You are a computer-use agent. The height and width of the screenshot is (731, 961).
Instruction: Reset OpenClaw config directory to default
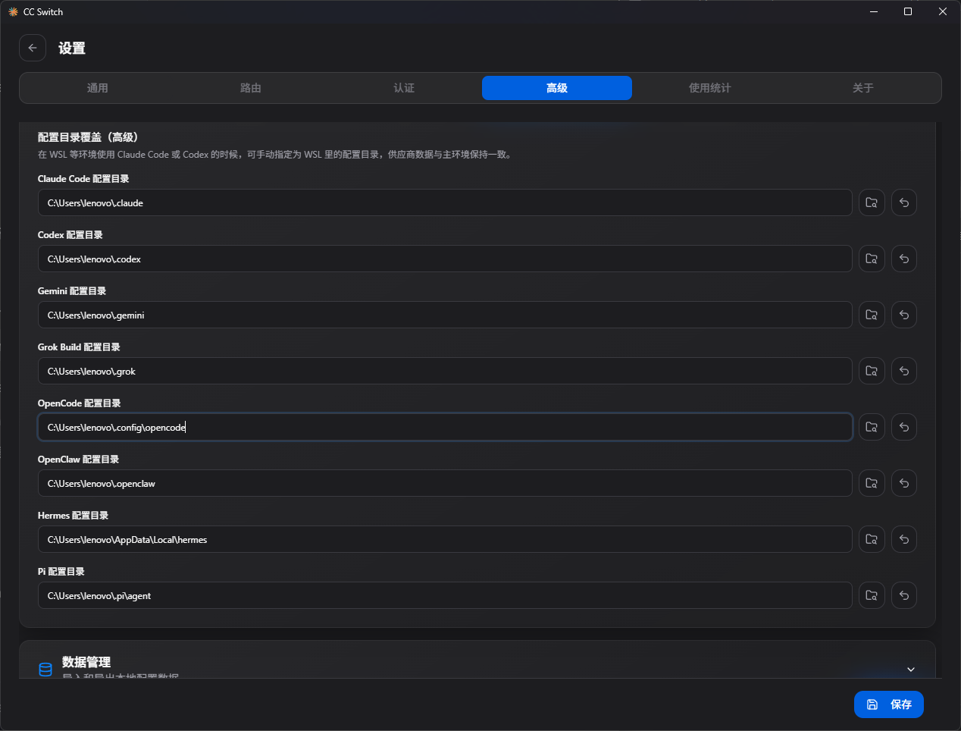pos(904,483)
